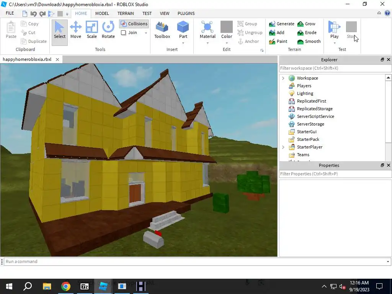The width and height of the screenshot is (392, 294).
Task: Click Copy in Clipboard group
Action: pos(30,24)
